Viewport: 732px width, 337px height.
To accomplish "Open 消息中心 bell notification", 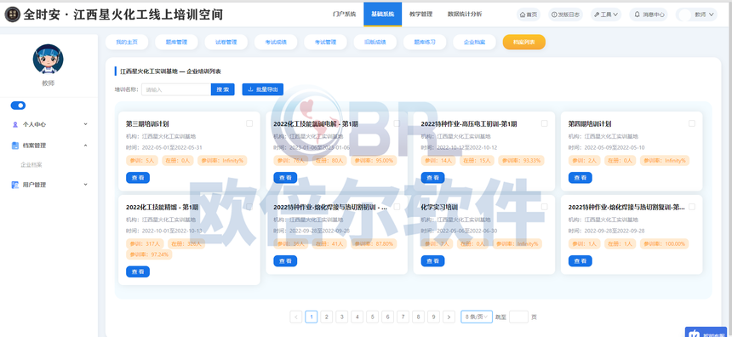I will [x=649, y=14].
